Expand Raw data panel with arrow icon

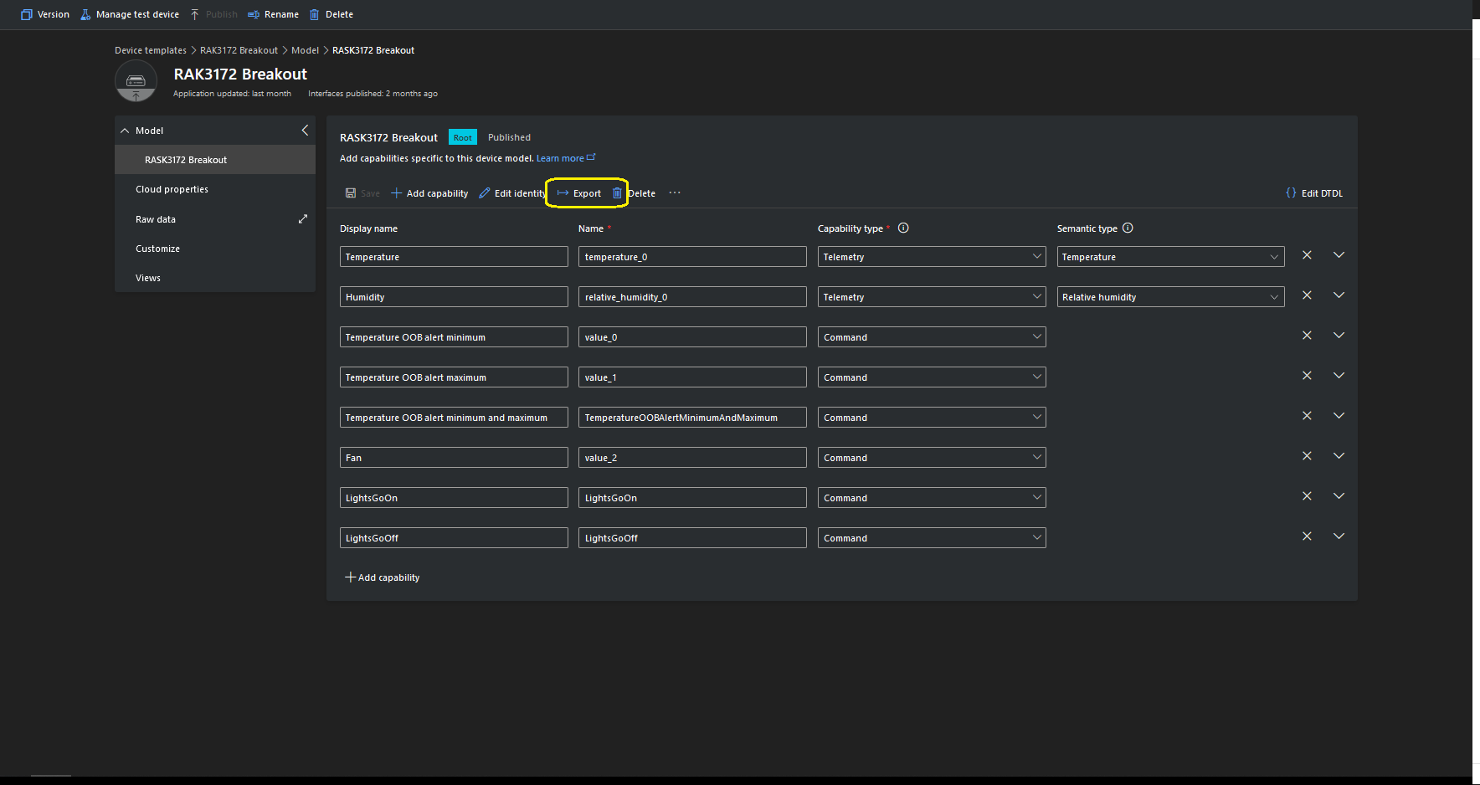(303, 219)
